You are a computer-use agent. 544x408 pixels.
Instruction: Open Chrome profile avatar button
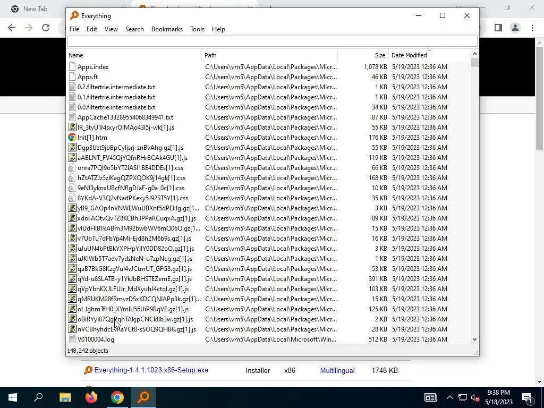[x=515, y=28]
